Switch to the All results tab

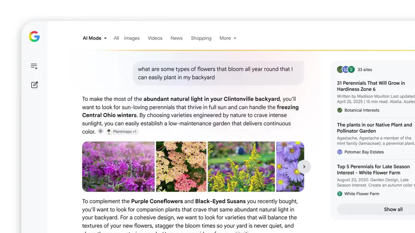(x=116, y=38)
